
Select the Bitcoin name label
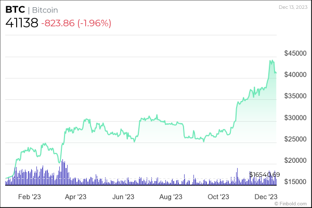(x=44, y=10)
